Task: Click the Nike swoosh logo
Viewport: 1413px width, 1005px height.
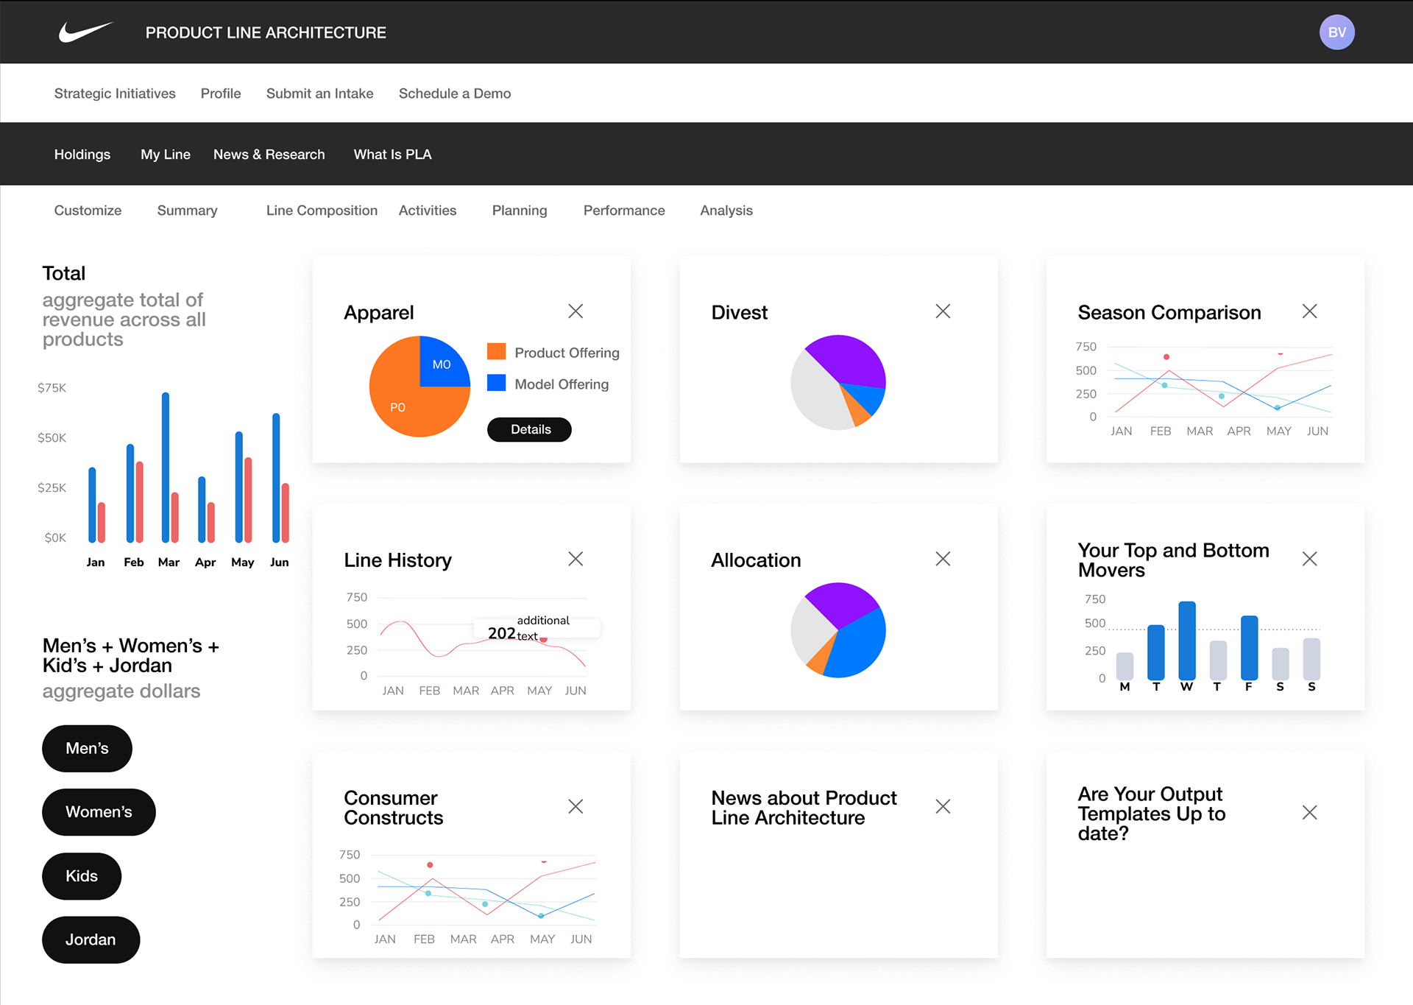Action: pyautogui.click(x=85, y=32)
